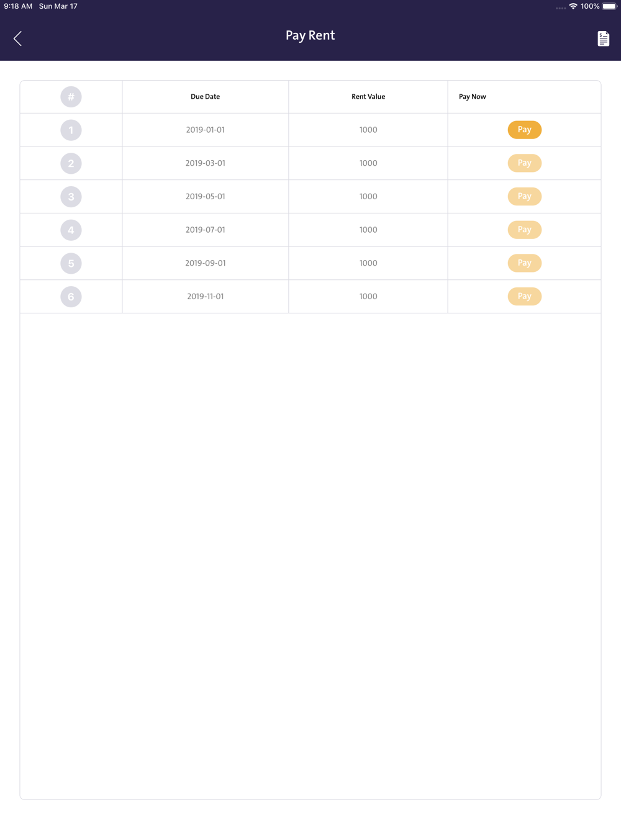
Task: Select the number 2 row badge
Action: (71, 163)
